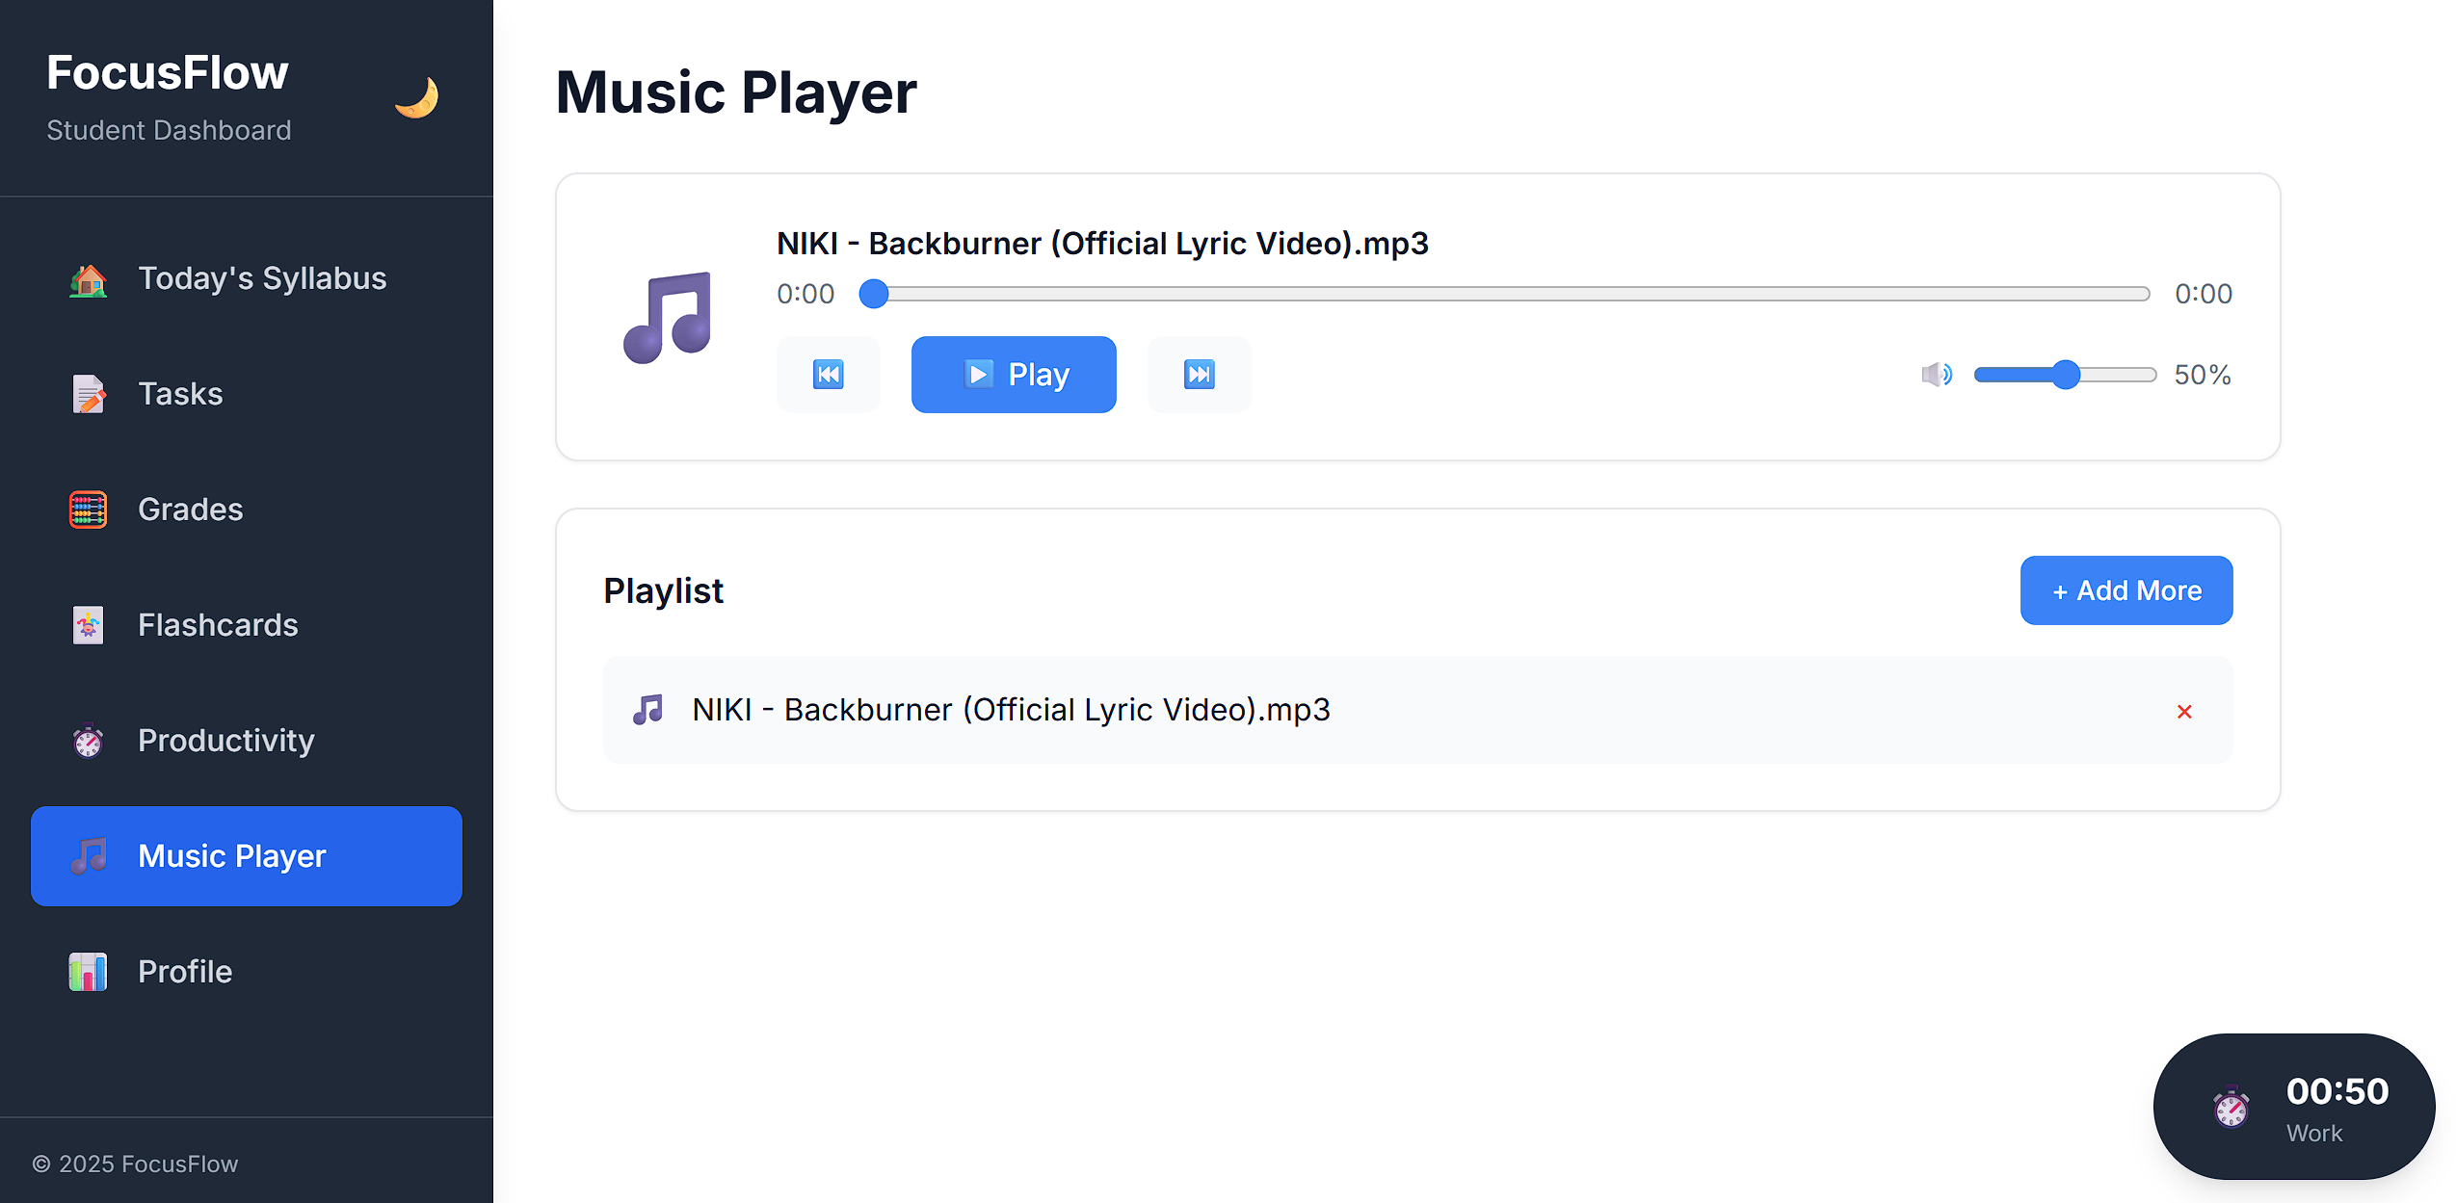Open the floating 00:50 Work timer widget
The image size is (2456, 1203).
(x=2293, y=1107)
